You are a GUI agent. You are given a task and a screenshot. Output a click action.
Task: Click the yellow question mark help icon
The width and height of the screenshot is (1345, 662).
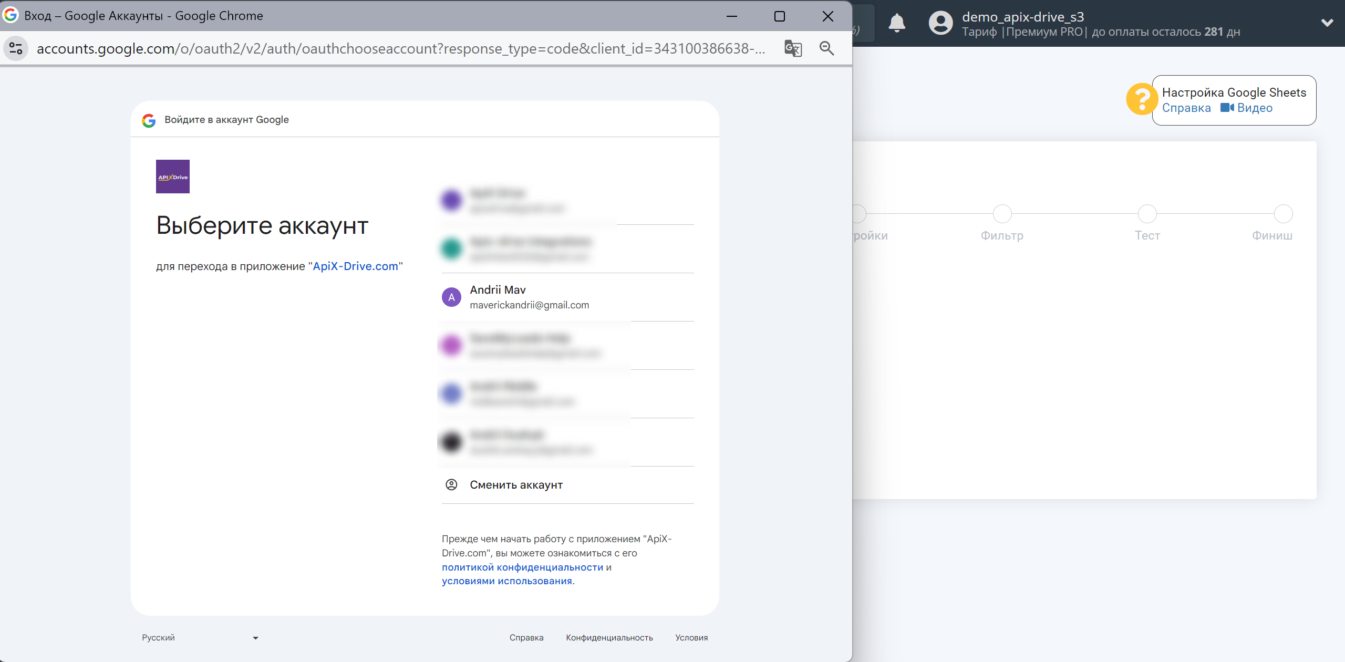pyautogui.click(x=1141, y=99)
